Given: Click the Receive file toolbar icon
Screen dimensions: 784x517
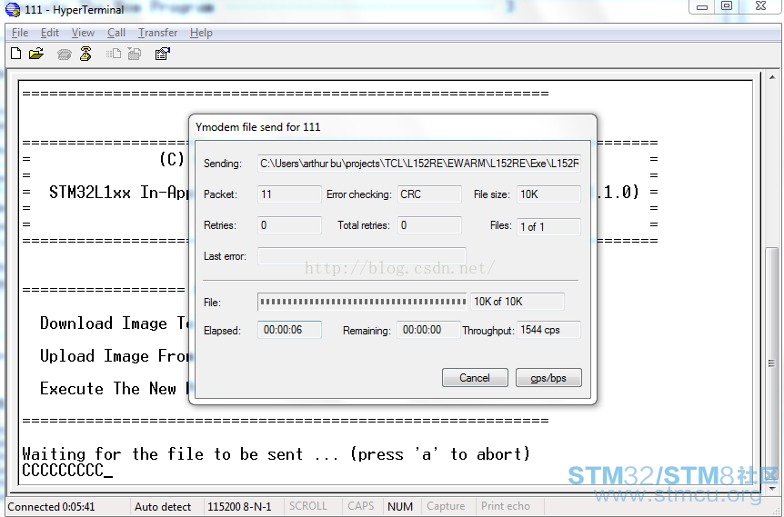Looking at the screenshot, I should pyautogui.click(x=135, y=54).
